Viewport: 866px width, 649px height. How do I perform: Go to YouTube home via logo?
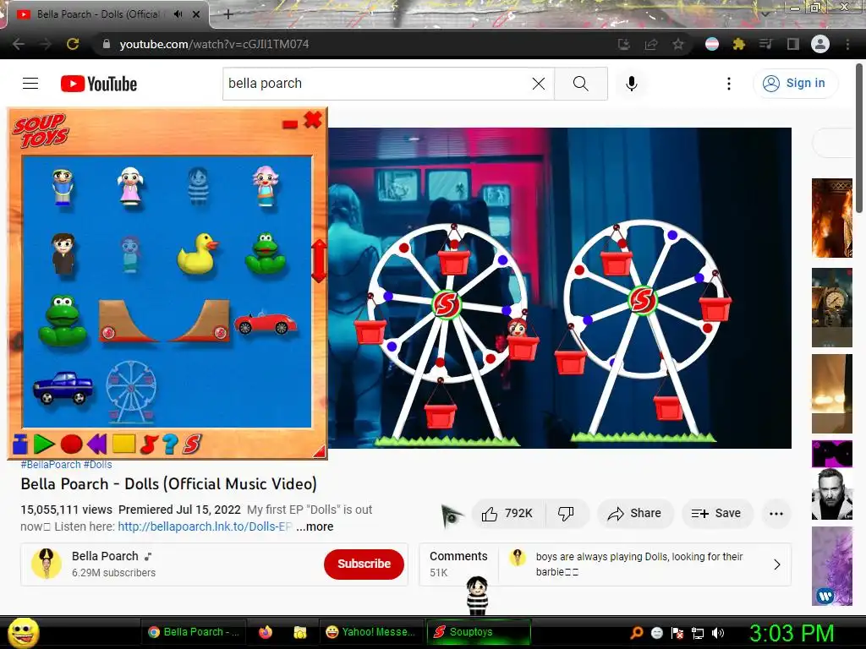[x=99, y=84]
